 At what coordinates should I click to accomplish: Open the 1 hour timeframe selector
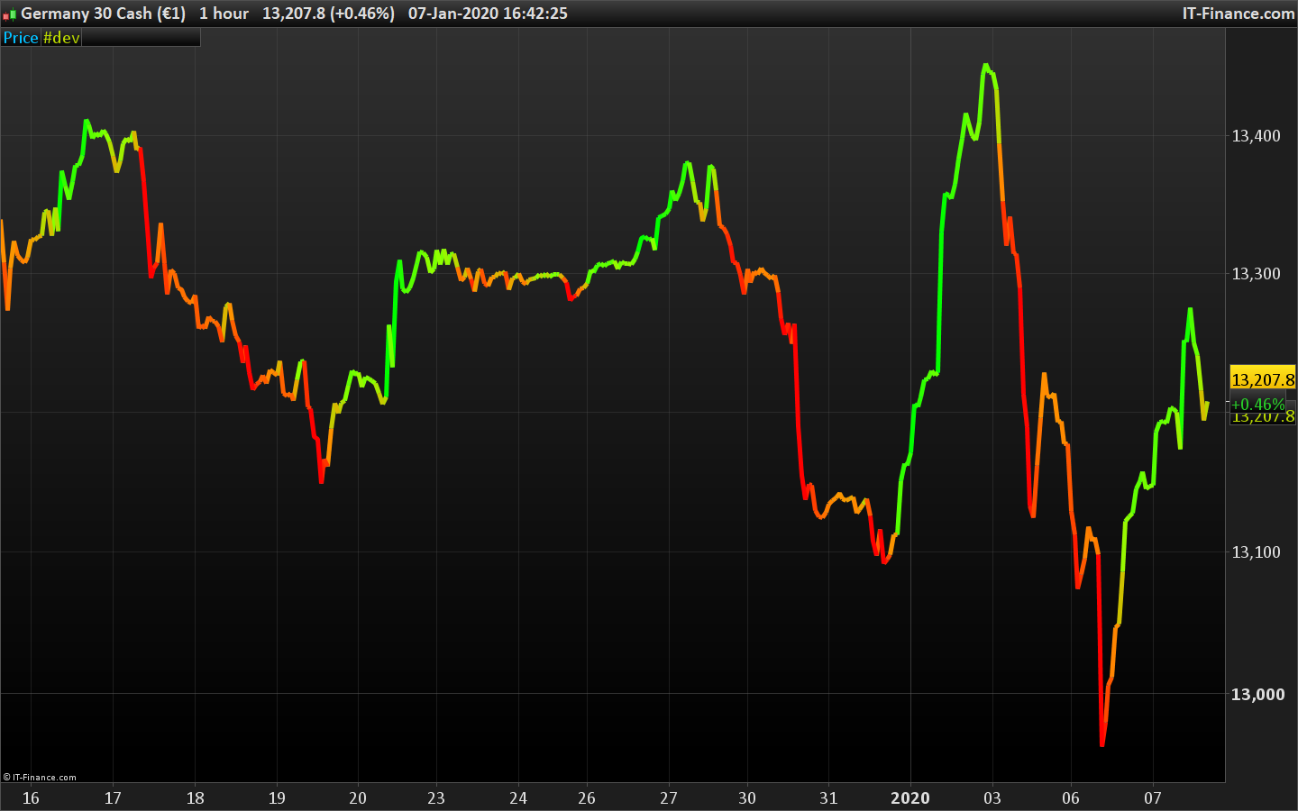(224, 14)
